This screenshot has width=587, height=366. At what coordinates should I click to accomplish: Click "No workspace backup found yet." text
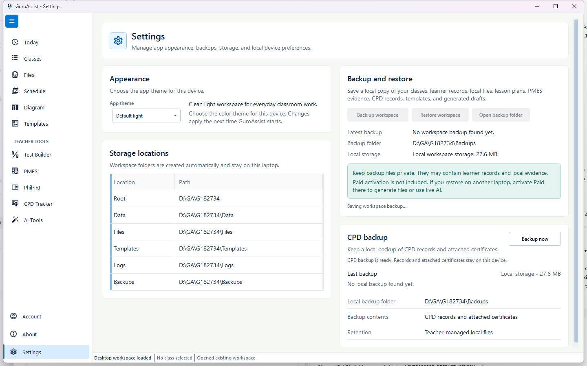click(x=453, y=132)
